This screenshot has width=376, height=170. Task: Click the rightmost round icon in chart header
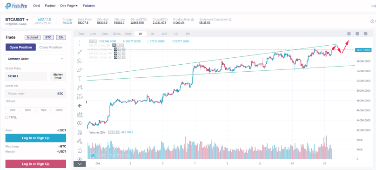pyautogui.click(x=365, y=34)
